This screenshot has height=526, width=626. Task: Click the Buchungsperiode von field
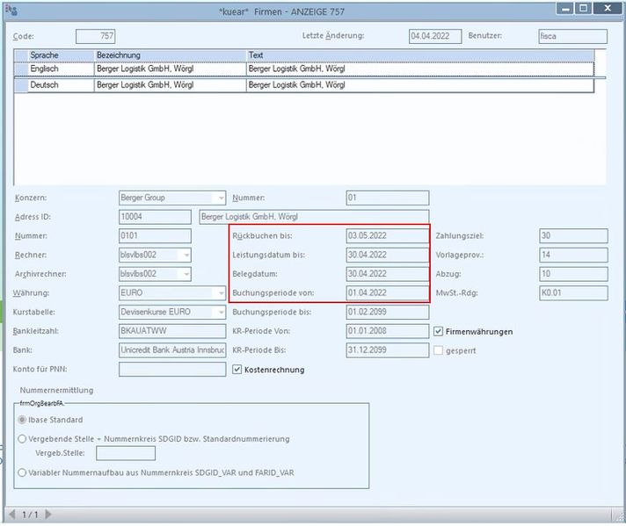[388, 293]
